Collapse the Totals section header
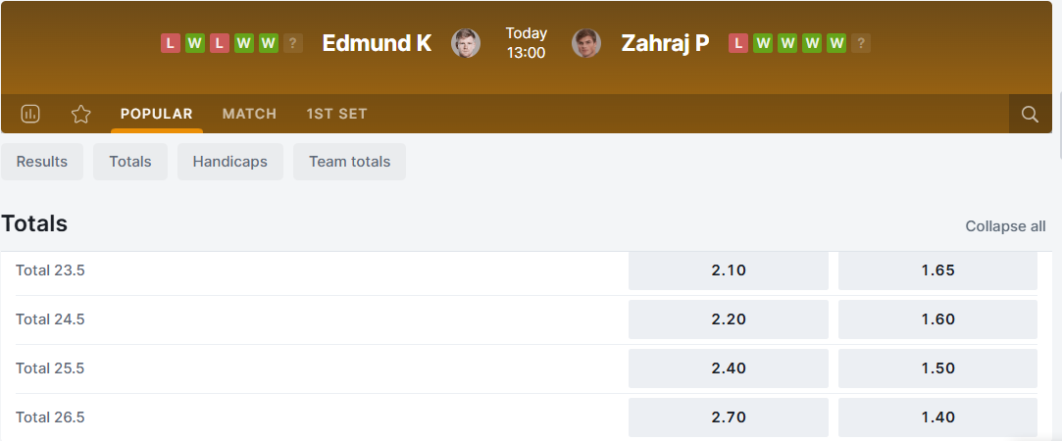Viewport: 1062px width, 441px height. click(34, 223)
